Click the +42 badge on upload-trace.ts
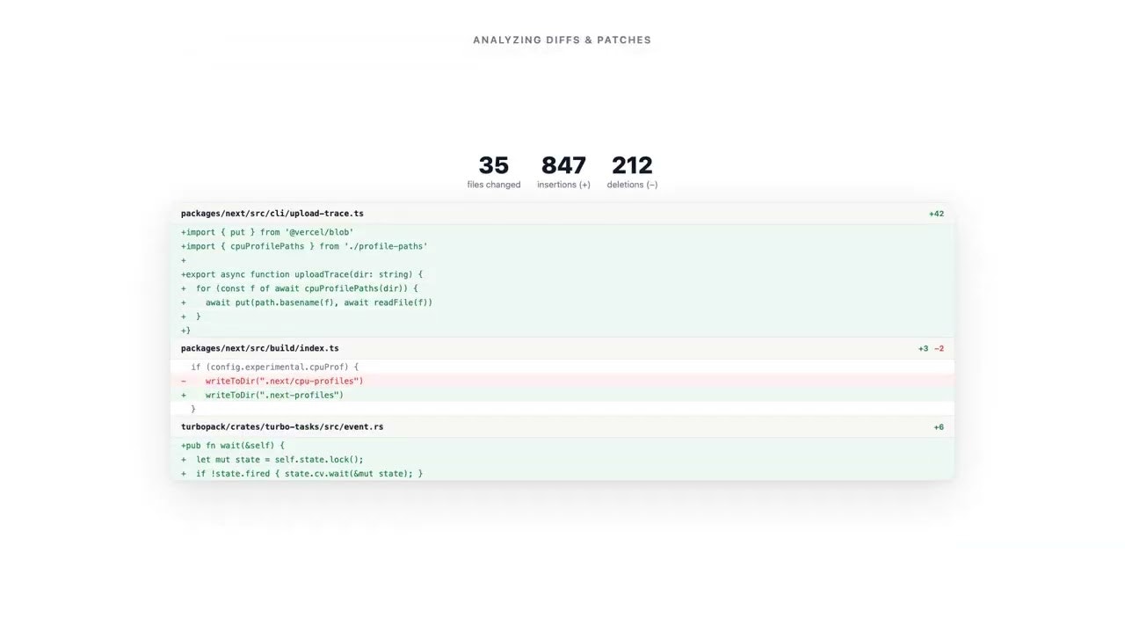This screenshot has height=633, width=1125. [936, 214]
